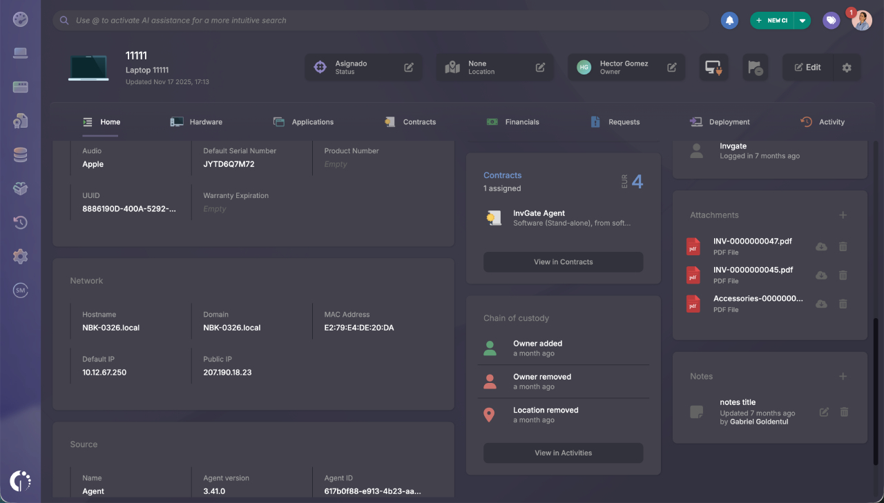Add a note using the Notes plus icon

coord(843,376)
